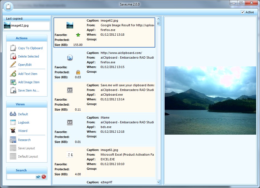Click the Copy To Clipboard icon
Screen dimensions: 260x188
[x=13, y=48]
